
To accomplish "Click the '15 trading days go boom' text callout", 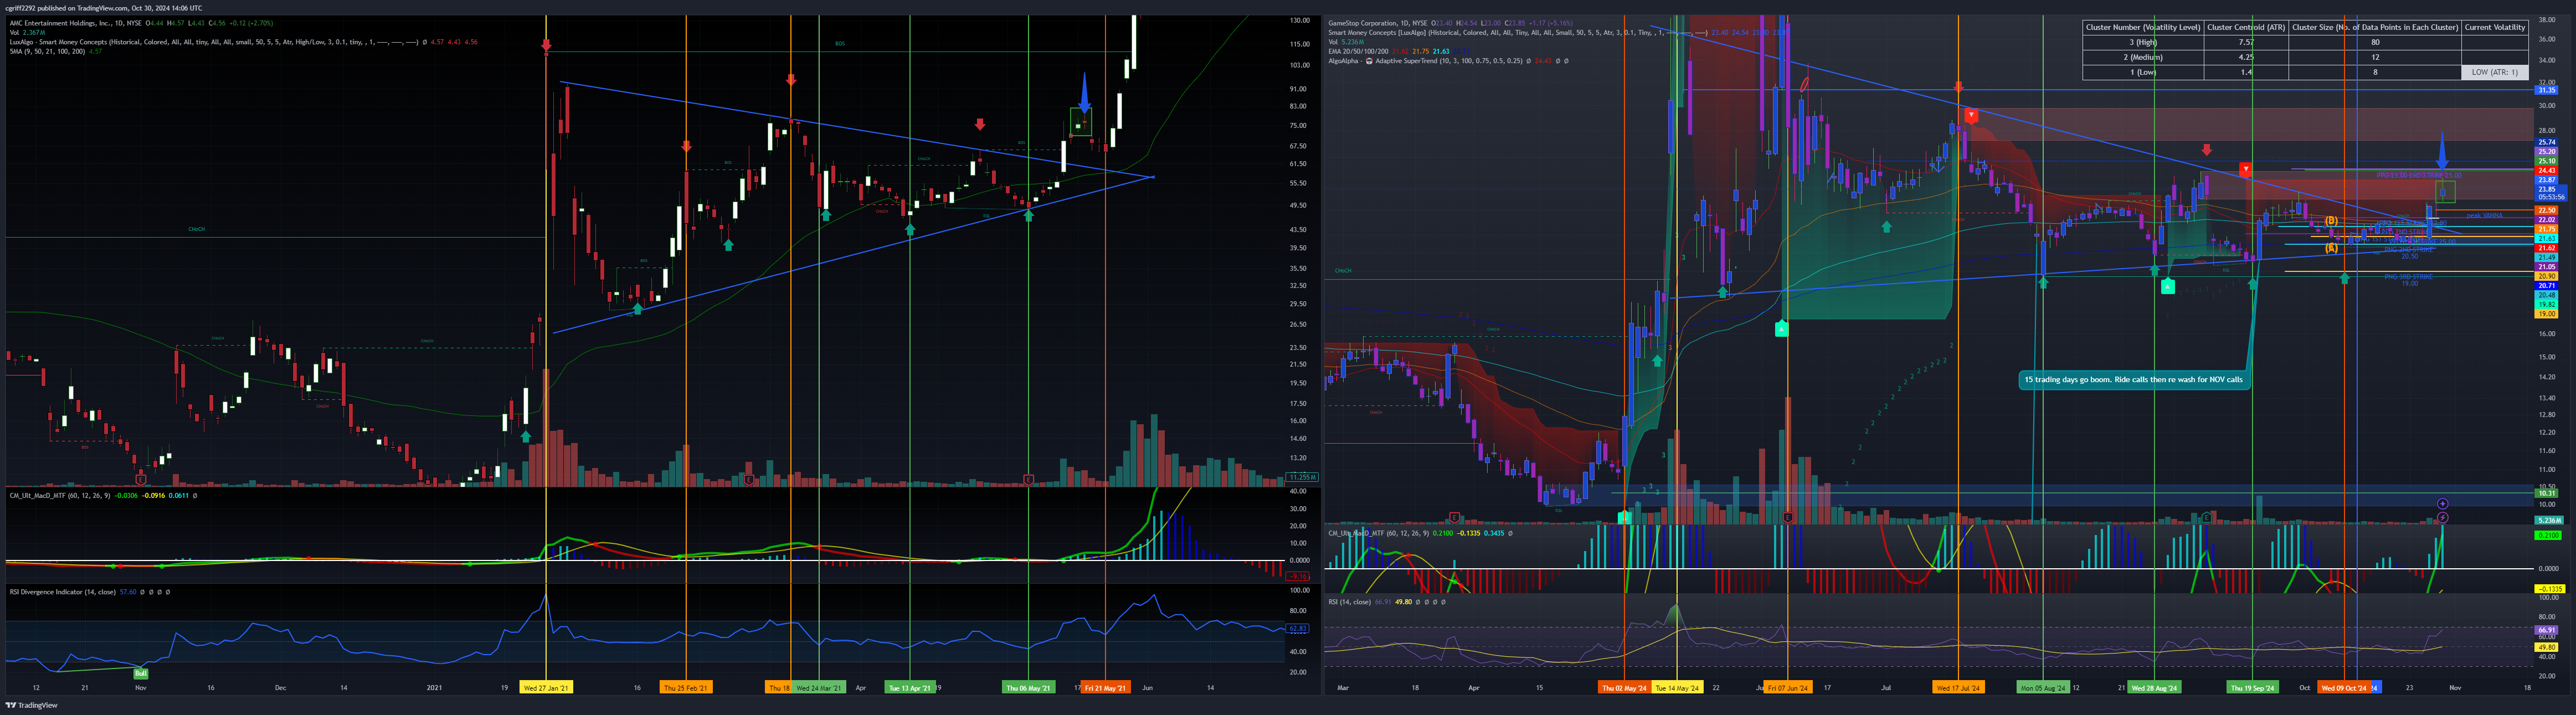I will [x=2134, y=380].
